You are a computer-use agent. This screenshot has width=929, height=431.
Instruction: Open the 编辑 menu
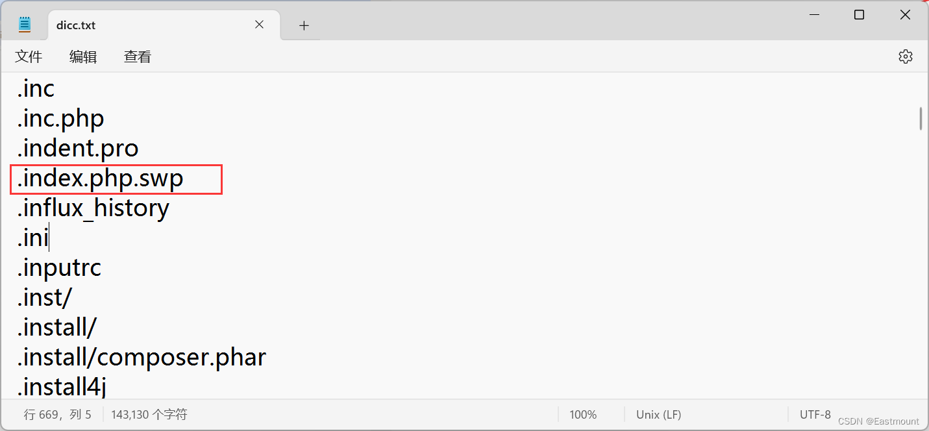tap(83, 57)
